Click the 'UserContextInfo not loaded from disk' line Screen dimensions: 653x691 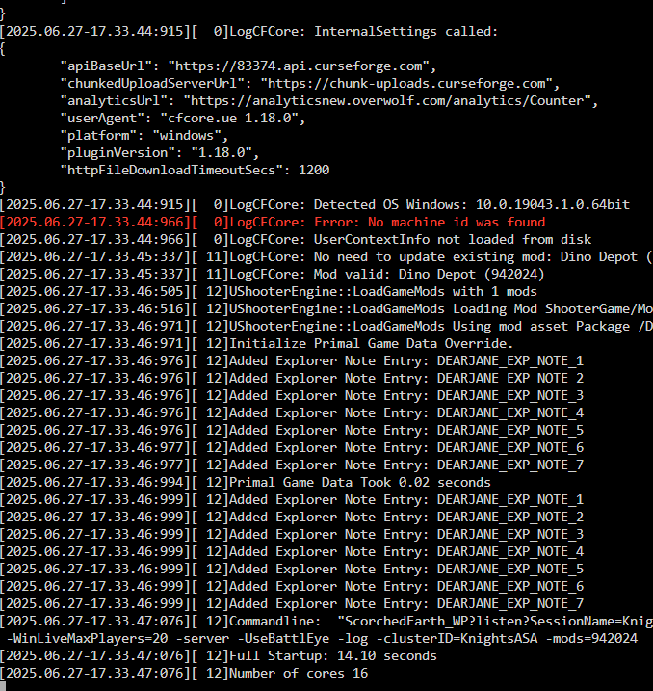296,239
